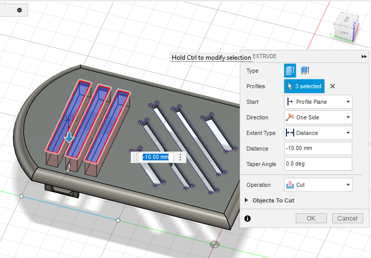Screen dimensions: 371x258
Task: Click the ViewCube in the corner
Action: tap(346, 26)
